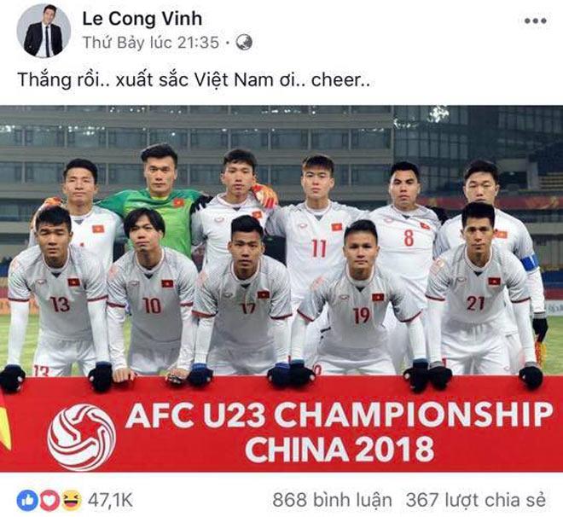This screenshot has height=517, width=563.
Task: Click the blue Like reaction icon
Action: click(27, 501)
